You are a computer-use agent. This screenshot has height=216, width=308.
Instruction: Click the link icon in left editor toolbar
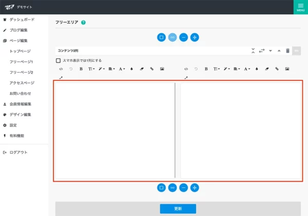(151, 69)
